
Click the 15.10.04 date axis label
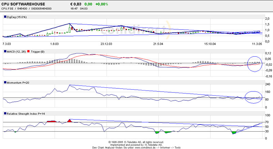tap(211, 44)
